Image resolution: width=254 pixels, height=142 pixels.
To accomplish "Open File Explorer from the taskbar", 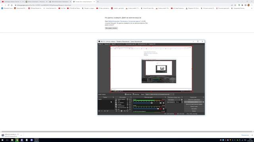I will coord(12,140).
